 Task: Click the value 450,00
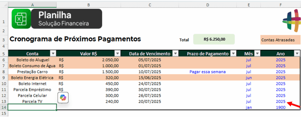coord(112,84)
